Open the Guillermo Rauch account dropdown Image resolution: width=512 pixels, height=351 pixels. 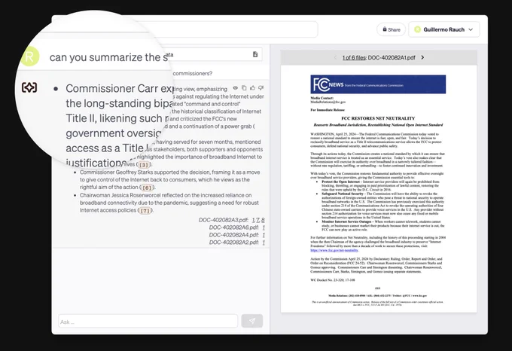[443, 29]
